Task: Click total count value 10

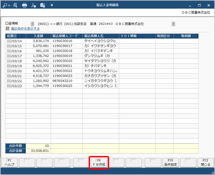Action: coord(38,146)
